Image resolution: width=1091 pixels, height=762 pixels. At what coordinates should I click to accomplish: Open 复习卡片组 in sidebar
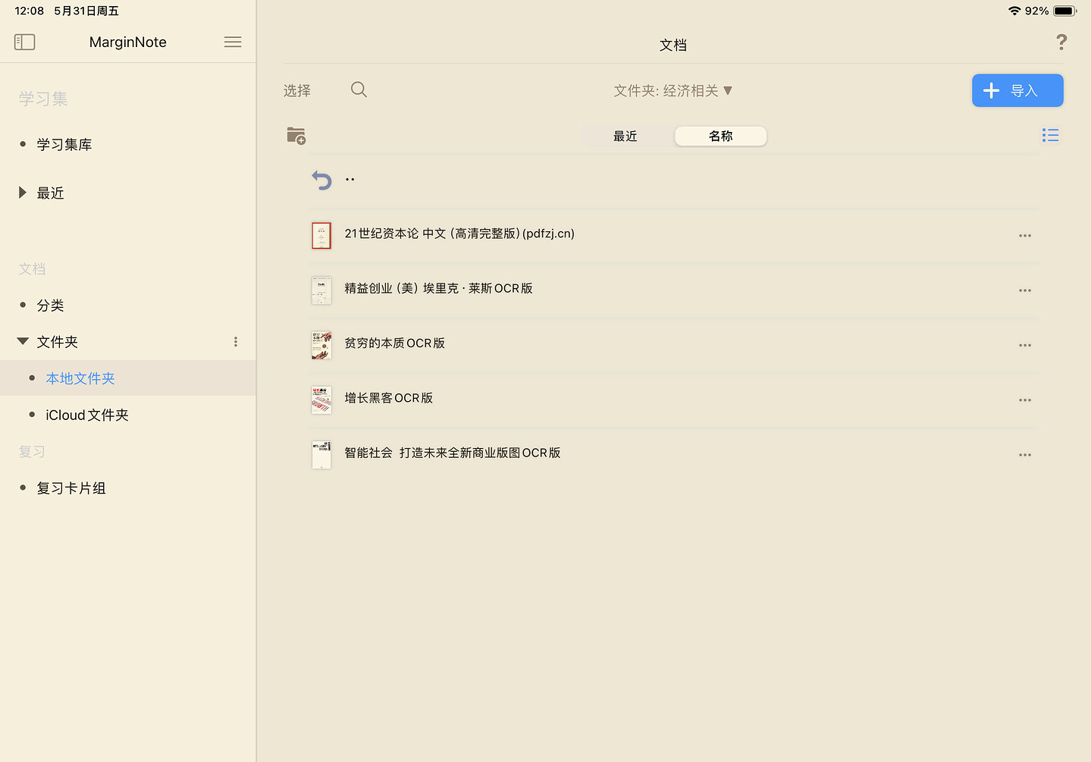(71, 488)
